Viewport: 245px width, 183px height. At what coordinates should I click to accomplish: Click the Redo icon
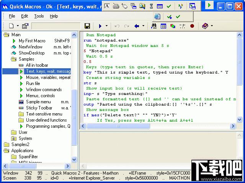coord(127,26)
